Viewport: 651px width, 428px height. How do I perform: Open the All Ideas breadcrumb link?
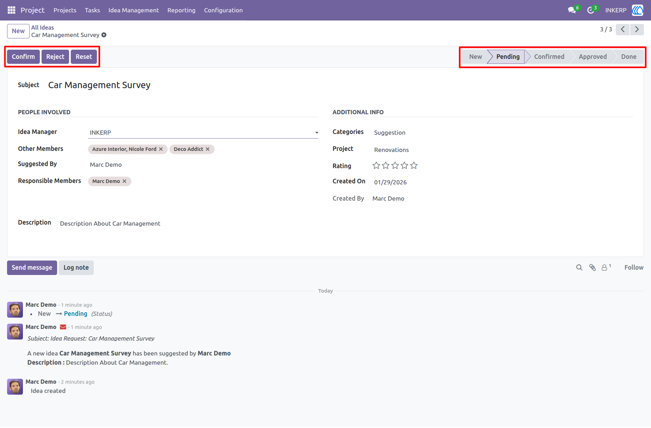pyautogui.click(x=43, y=27)
